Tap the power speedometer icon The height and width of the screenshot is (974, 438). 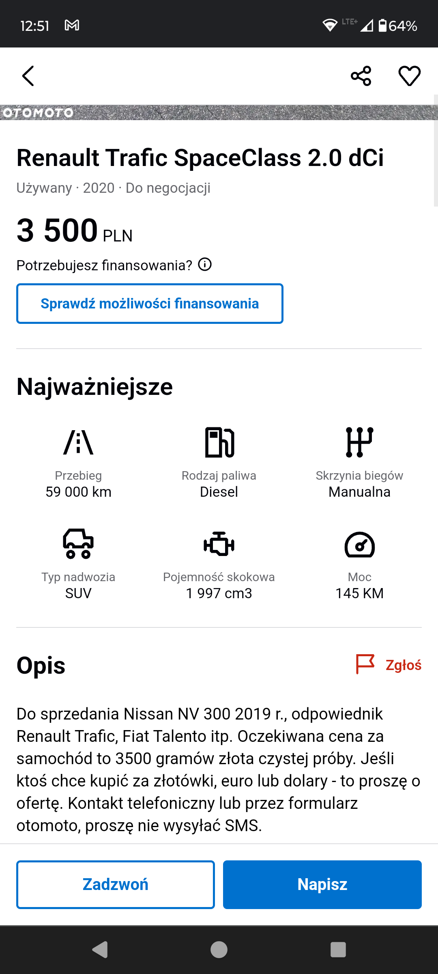(359, 544)
